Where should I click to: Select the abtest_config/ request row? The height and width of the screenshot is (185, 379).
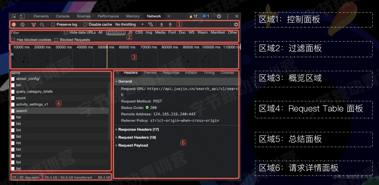tap(60, 79)
